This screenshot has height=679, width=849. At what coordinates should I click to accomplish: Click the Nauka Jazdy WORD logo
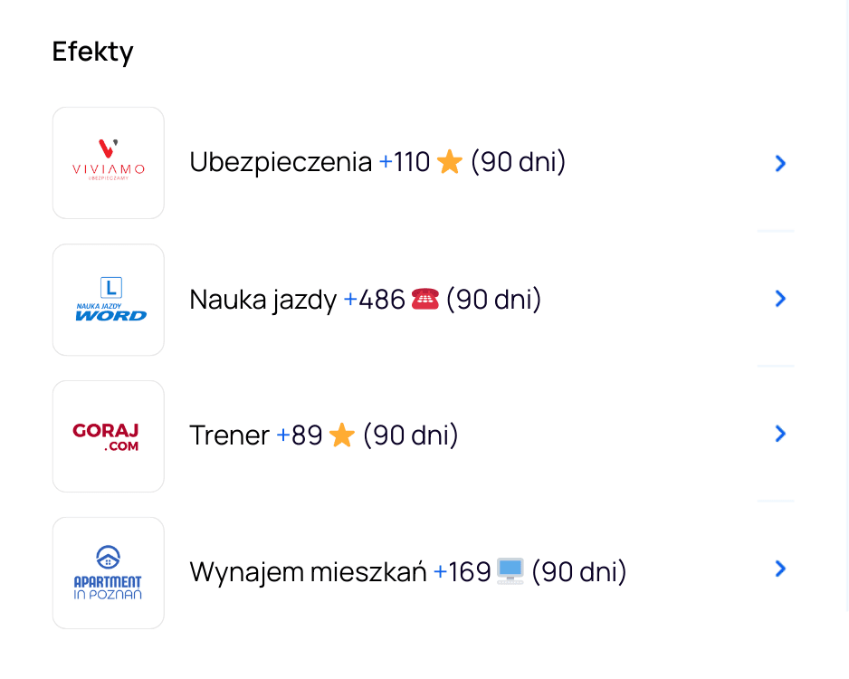point(109,300)
